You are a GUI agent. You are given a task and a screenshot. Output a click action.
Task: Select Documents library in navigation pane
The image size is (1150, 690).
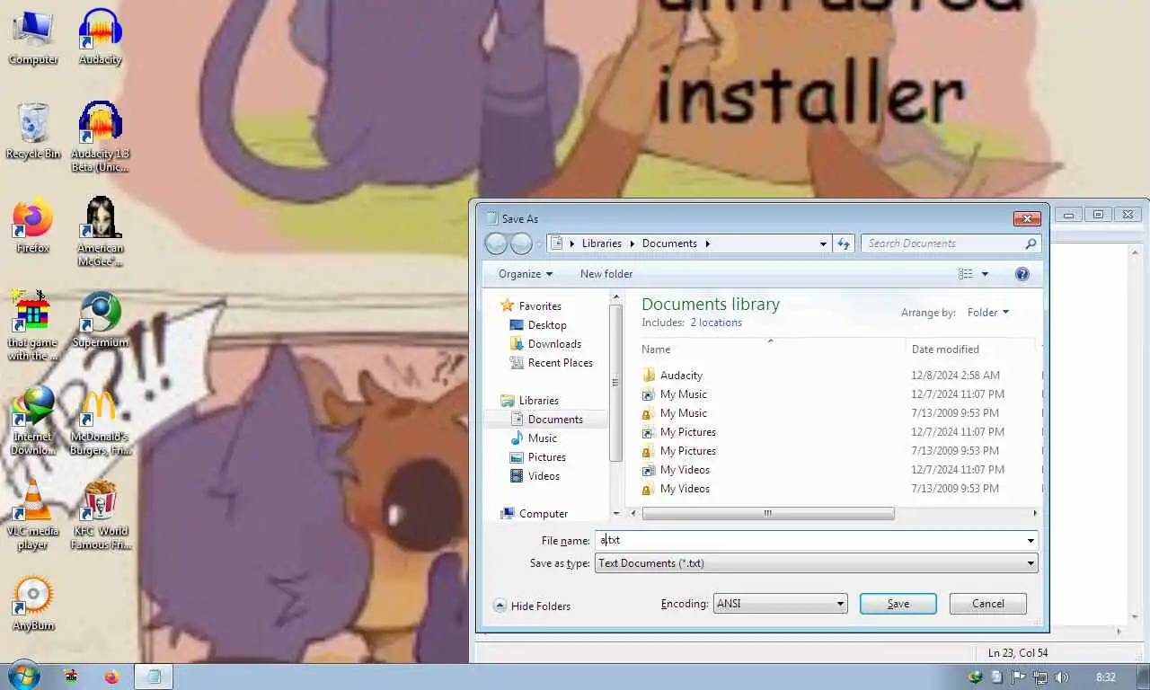point(555,420)
